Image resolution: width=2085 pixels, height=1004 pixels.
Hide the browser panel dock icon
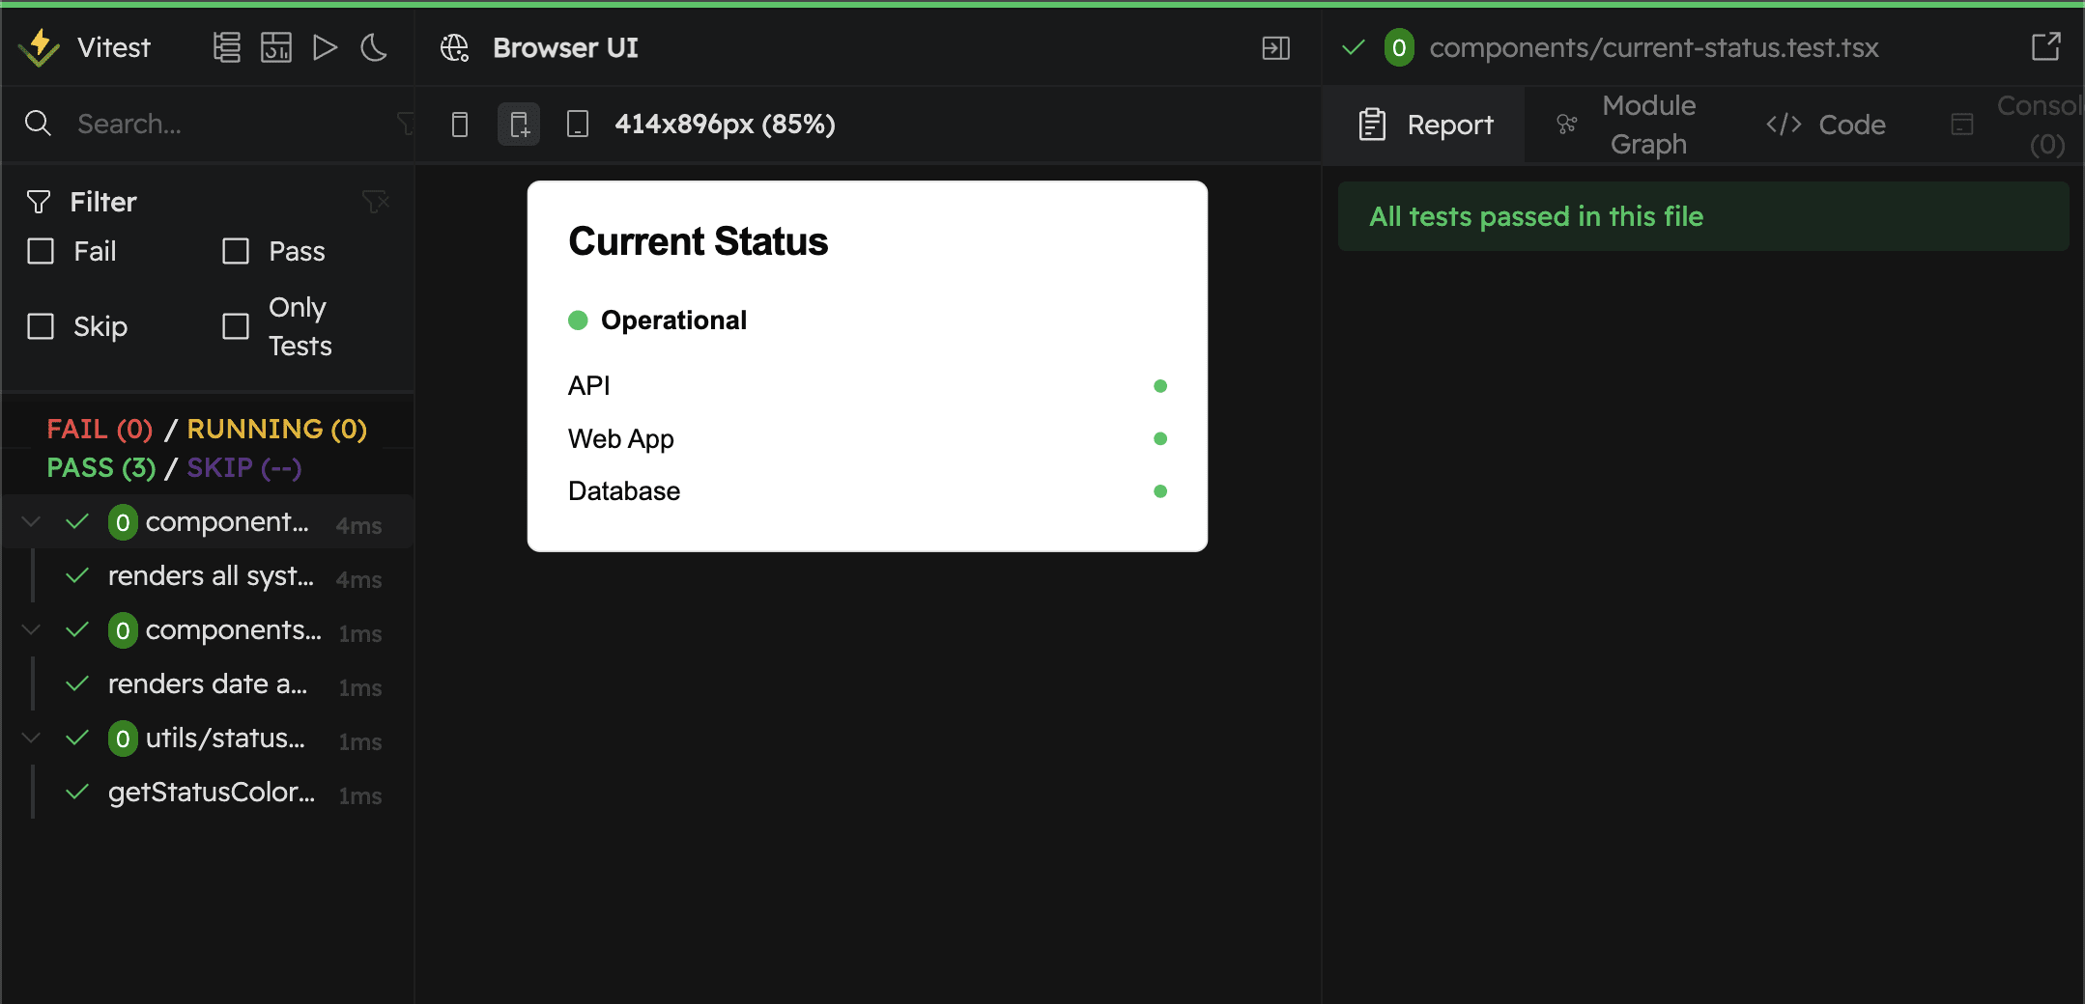1274,46
